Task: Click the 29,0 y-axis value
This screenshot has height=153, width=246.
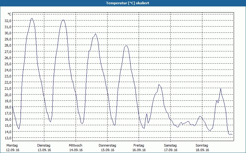Action: 8,39
